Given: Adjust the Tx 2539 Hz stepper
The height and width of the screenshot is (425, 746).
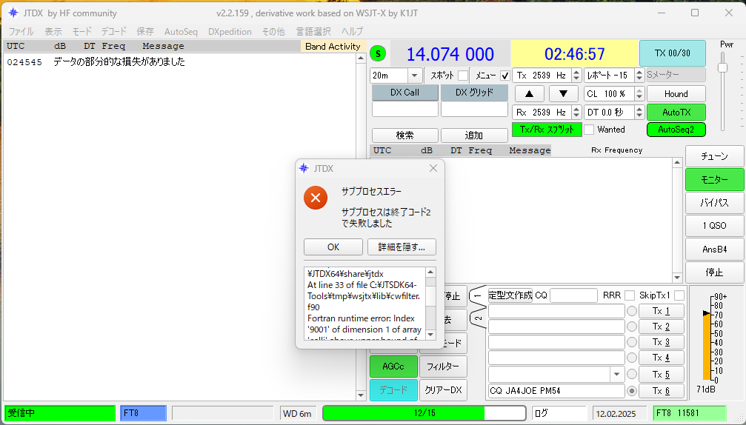Looking at the screenshot, I should pyautogui.click(x=576, y=75).
